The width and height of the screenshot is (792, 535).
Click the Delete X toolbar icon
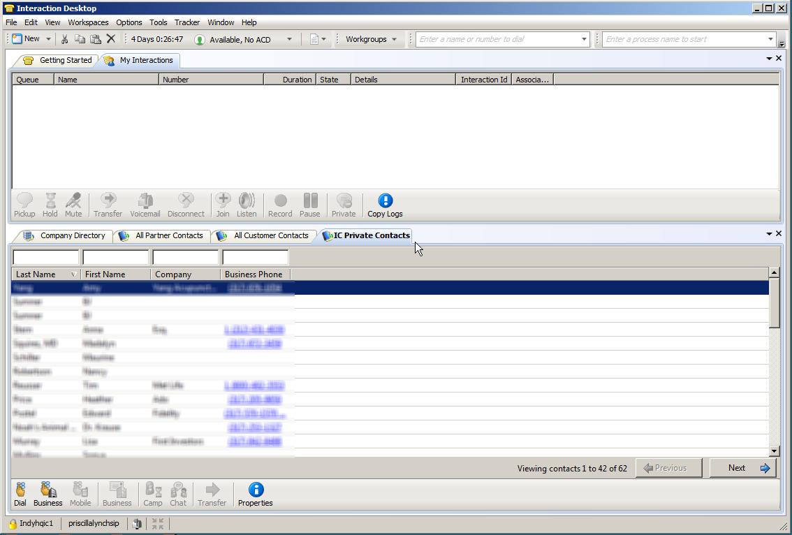pyautogui.click(x=111, y=39)
